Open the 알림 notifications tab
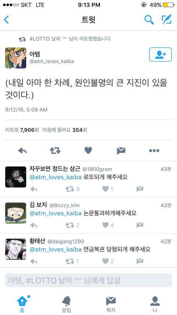 (66, 304)
